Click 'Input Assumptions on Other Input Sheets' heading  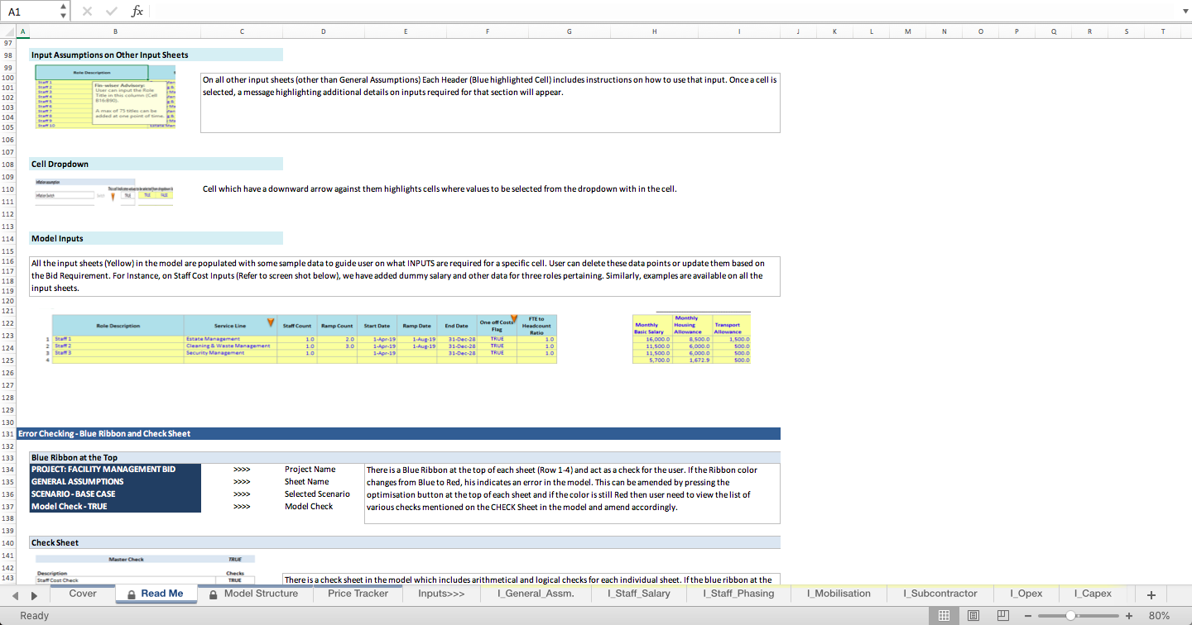coord(110,55)
